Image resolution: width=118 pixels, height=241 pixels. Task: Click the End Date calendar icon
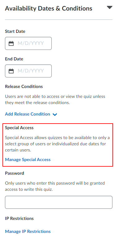coord(11,71)
